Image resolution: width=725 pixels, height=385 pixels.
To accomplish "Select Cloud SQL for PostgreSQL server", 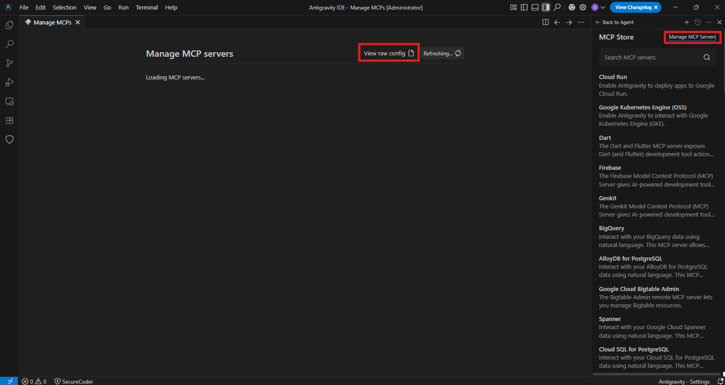I will [x=657, y=357].
